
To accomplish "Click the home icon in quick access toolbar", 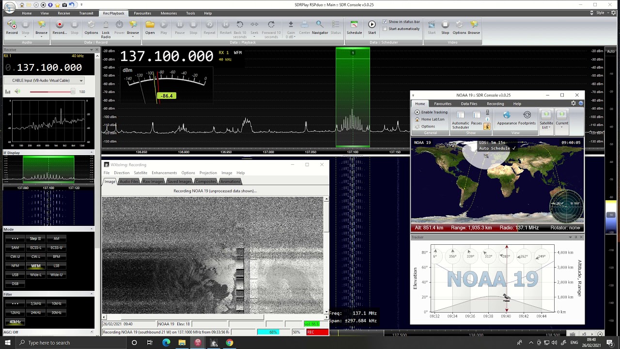I will coord(22,5).
